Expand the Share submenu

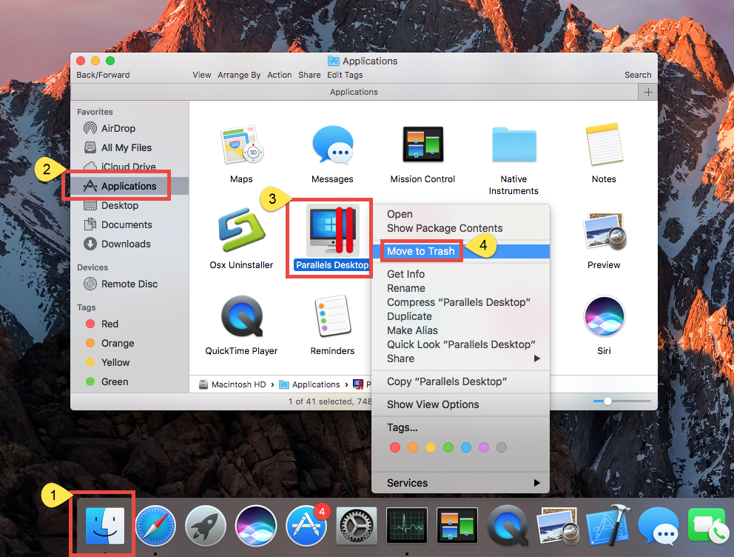click(x=400, y=358)
